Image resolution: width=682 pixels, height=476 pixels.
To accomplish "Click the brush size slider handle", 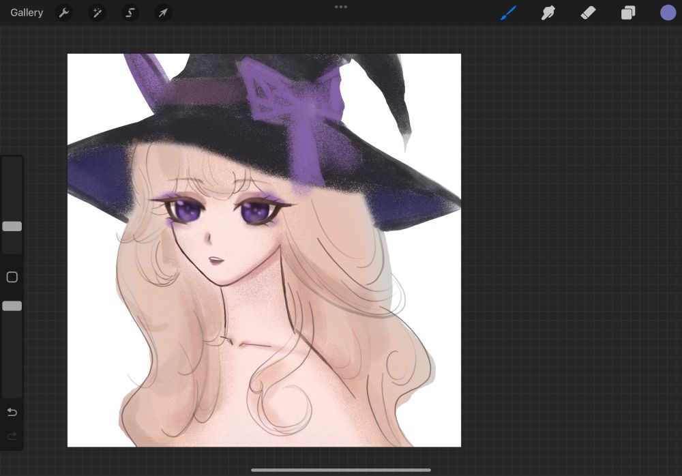I will click(x=12, y=226).
